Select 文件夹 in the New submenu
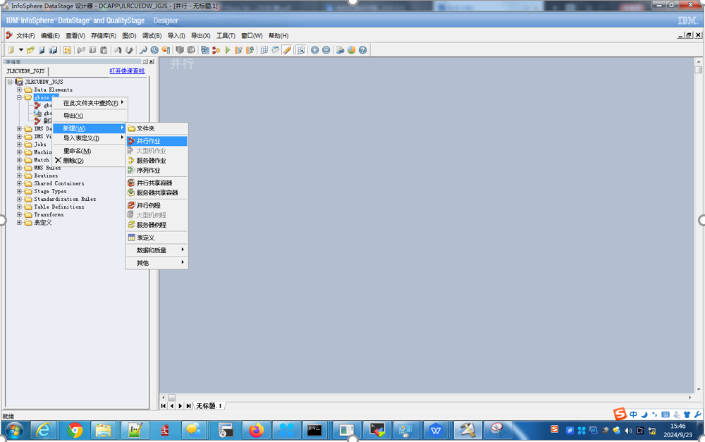 pos(157,128)
